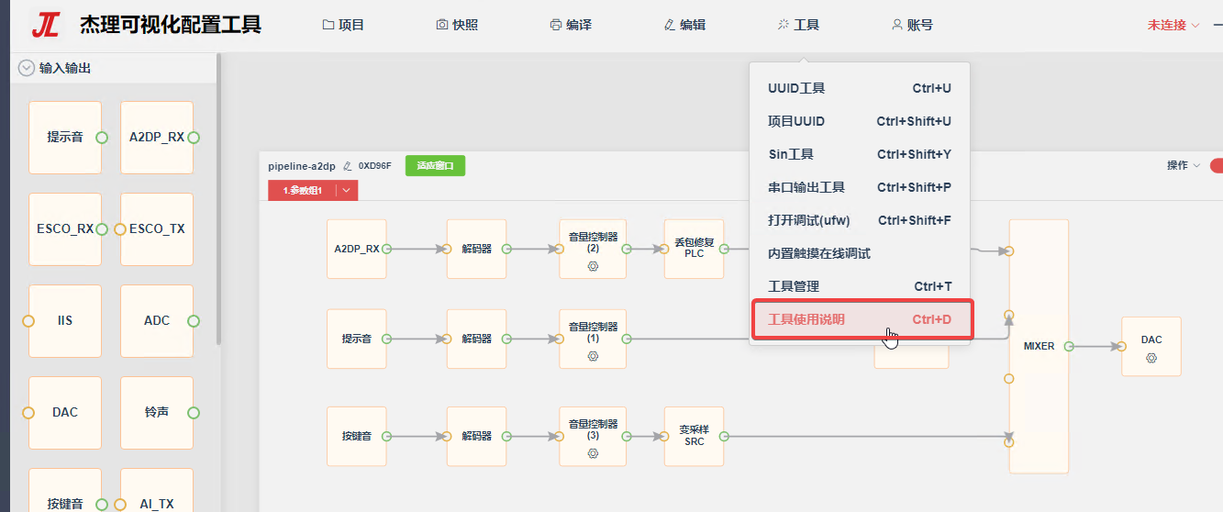
Task: Choose 打开调试(ufw) from the menu
Action: [x=860, y=221]
